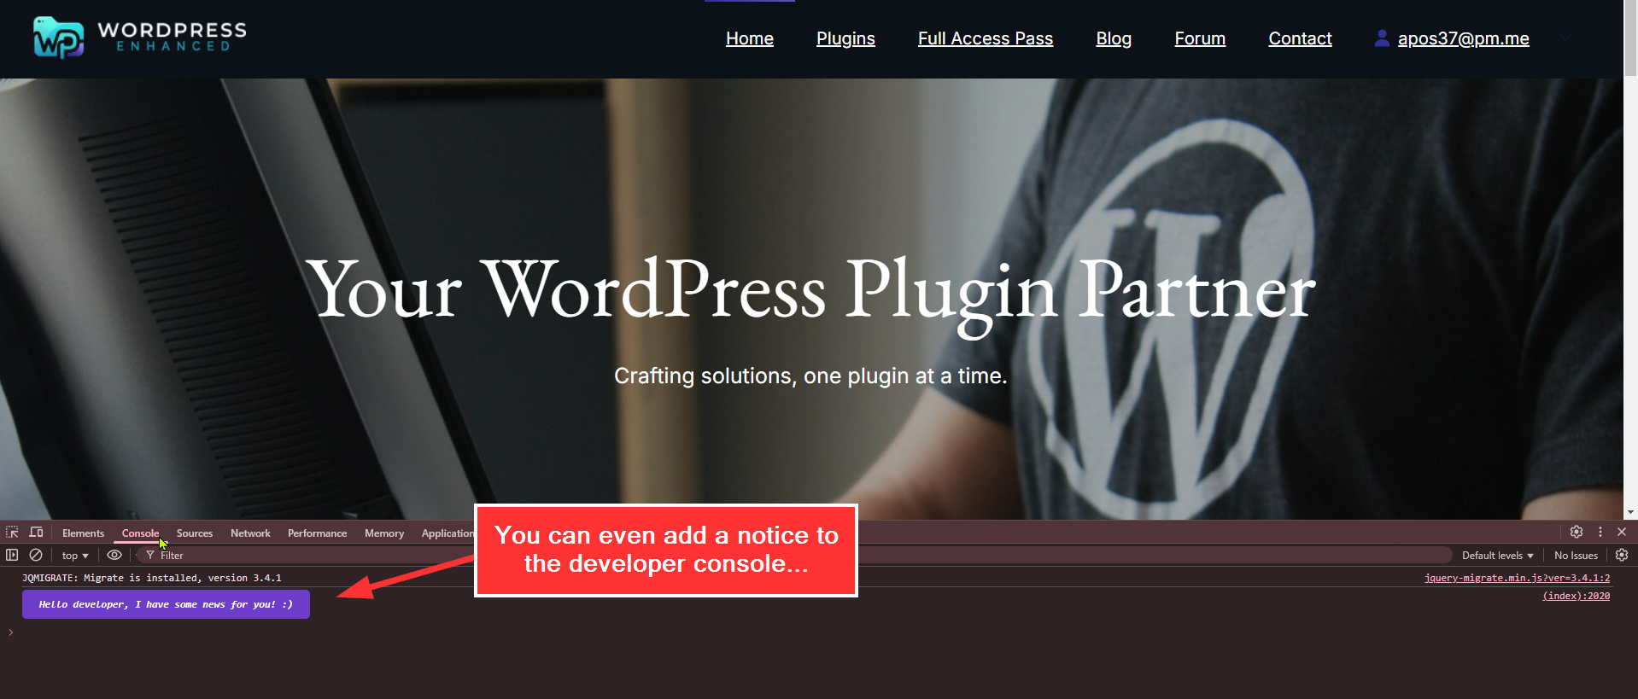Click the eye icon for live expressions
The image size is (1638, 699).
[114, 555]
